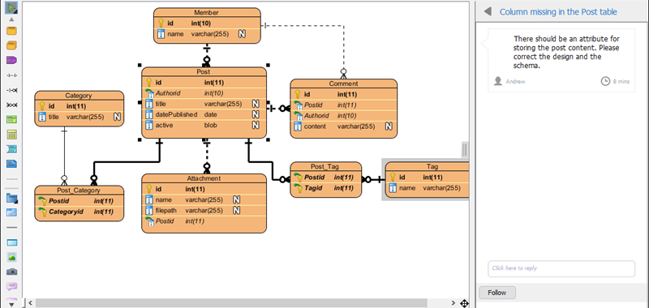
Task: Select the name column in Tag entity
Action: (x=428, y=188)
